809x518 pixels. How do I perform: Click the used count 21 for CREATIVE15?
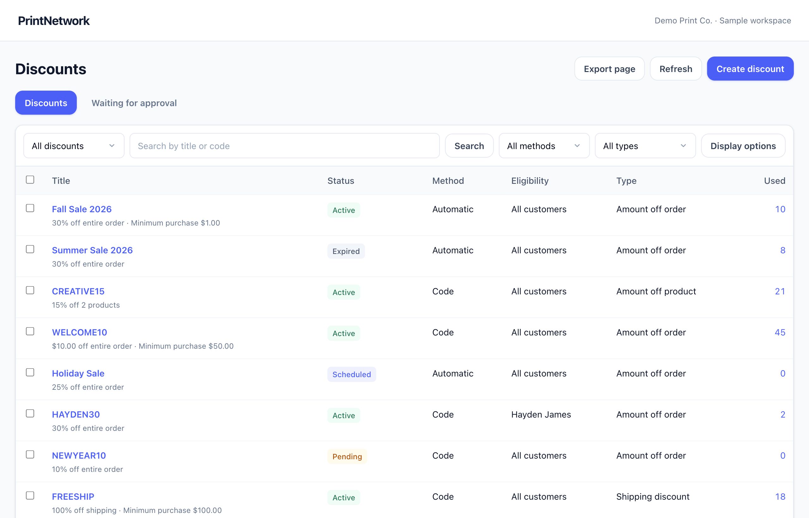[x=780, y=291]
